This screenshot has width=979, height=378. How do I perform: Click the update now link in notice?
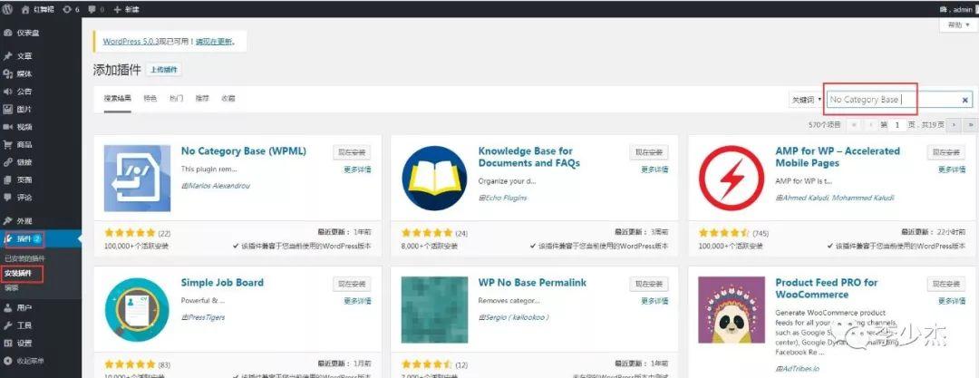coord(214,41)
